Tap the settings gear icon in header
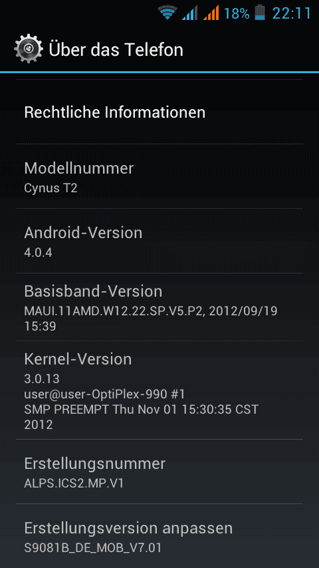The width and height of the screenshot is (319, 568). click(29, 49)
